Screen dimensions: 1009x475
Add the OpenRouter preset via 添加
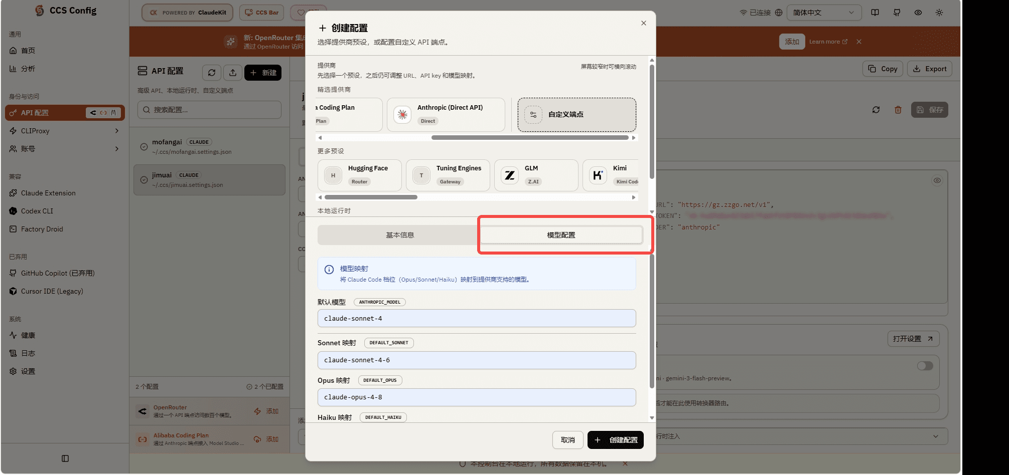(266, 411)
